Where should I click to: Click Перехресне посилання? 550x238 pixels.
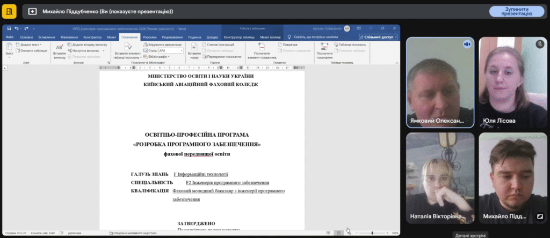(222, 56)
